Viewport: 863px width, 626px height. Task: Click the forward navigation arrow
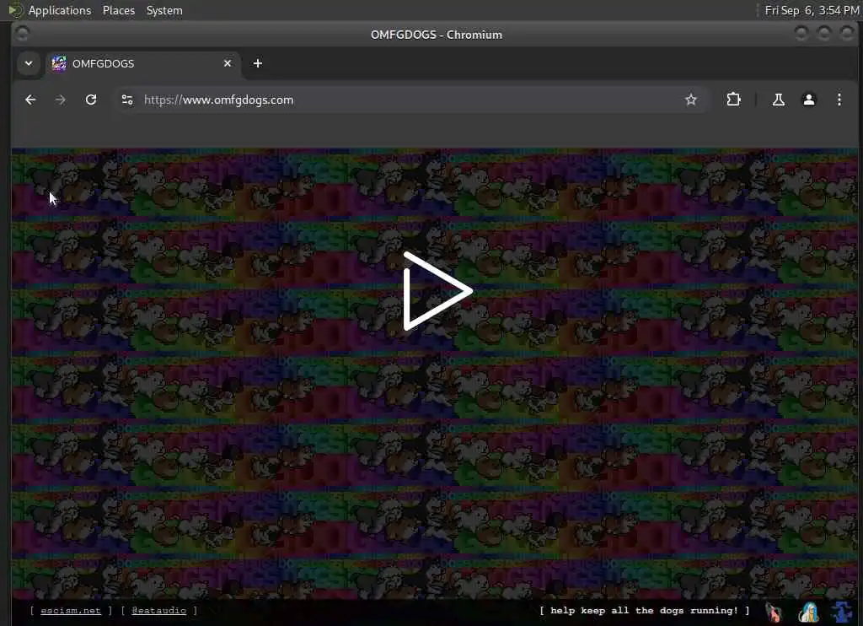[61, 100]
